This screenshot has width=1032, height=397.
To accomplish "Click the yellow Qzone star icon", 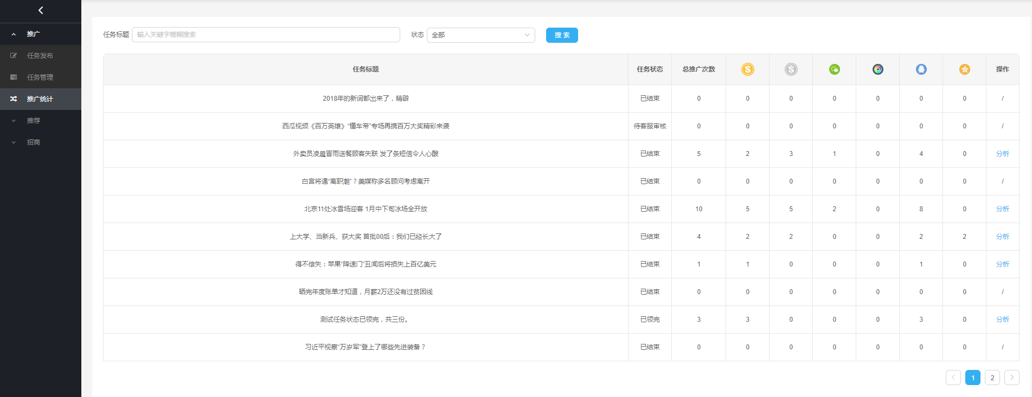I will tap(964, 69).
